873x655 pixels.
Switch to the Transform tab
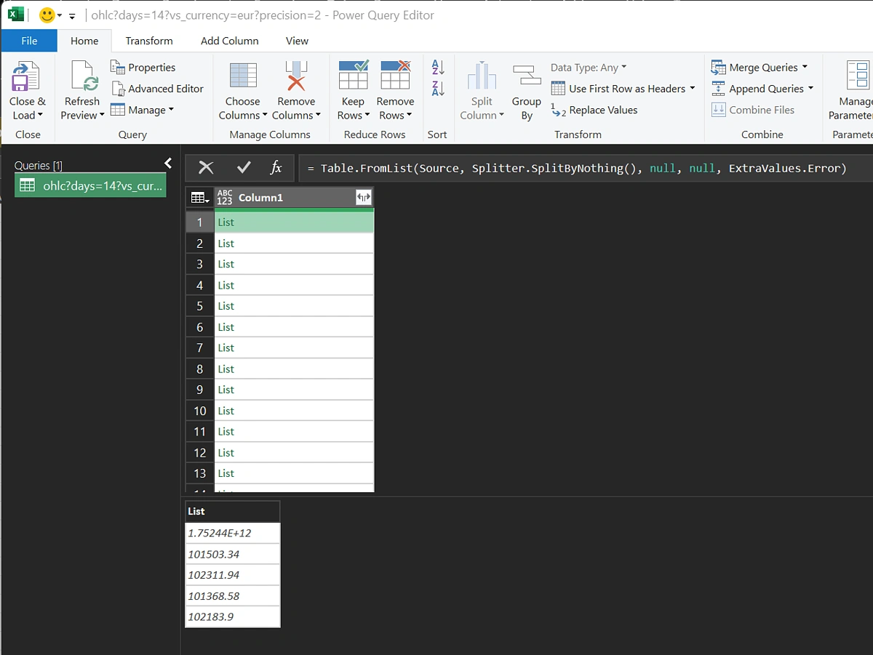149,41
